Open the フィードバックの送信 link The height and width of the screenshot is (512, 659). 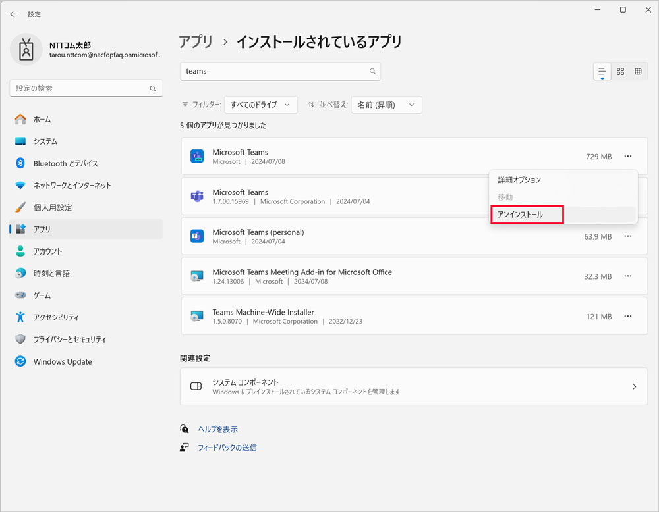tap(227, 448)
